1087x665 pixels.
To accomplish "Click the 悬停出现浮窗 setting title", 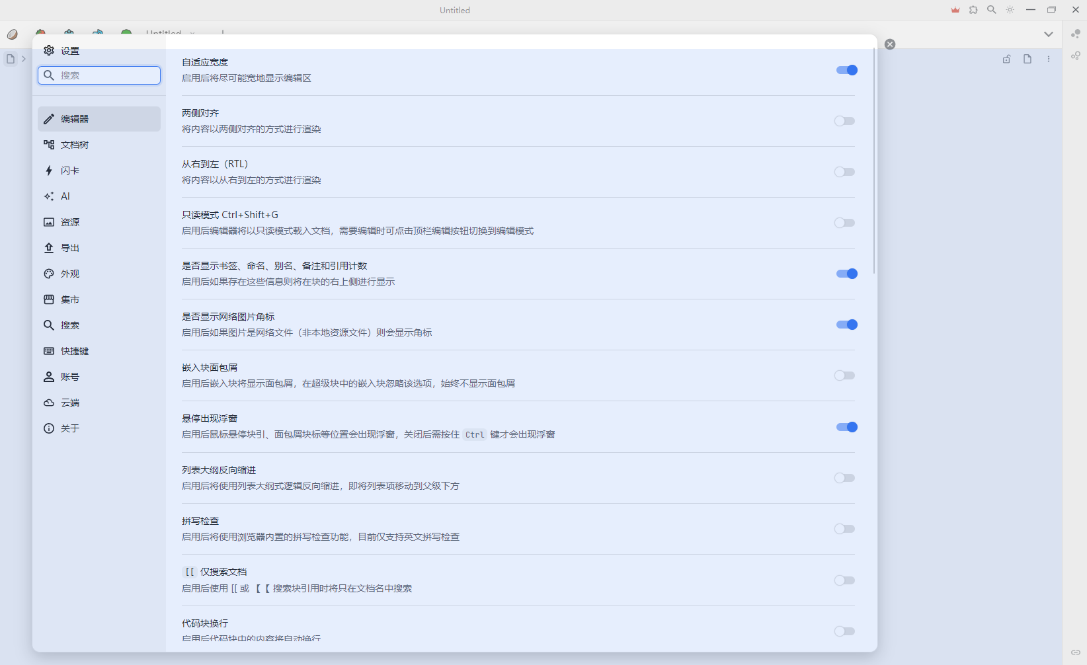I will pos(210,418).
